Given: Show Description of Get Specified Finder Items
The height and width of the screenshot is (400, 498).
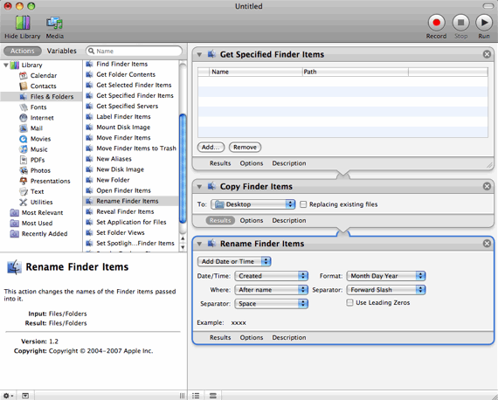Looking at the screenshot, I should point(289,163).
